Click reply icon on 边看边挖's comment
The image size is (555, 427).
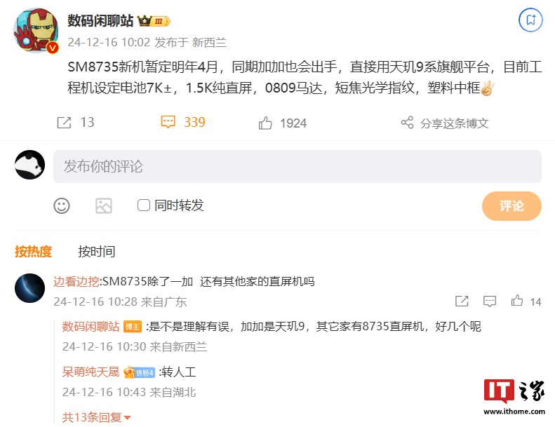pos(490,301)
